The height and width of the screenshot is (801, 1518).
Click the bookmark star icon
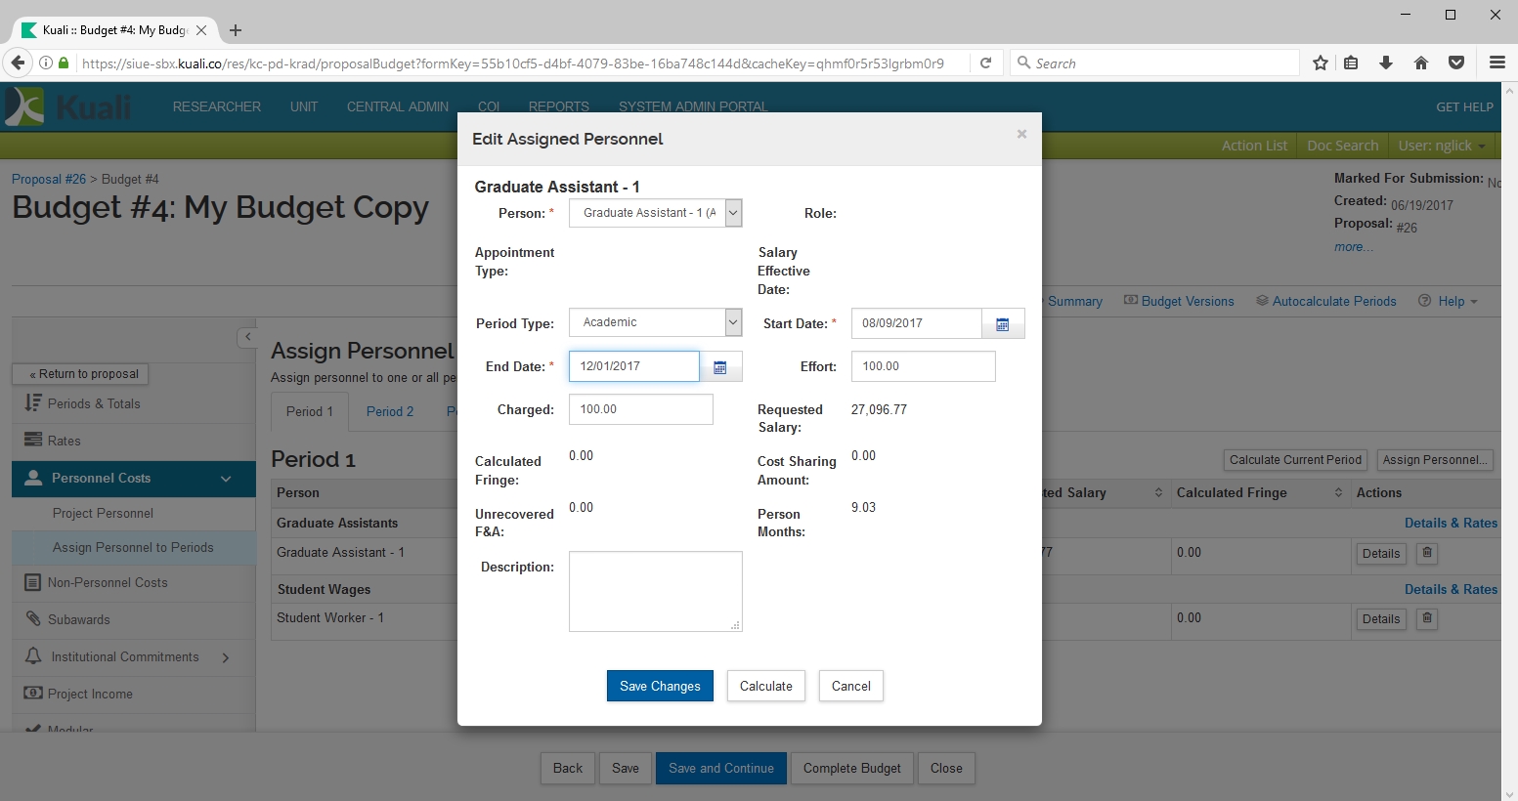[1321, 63]
